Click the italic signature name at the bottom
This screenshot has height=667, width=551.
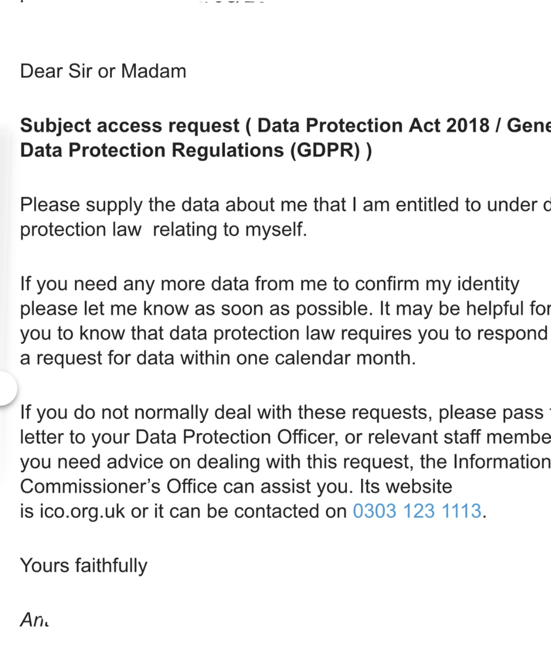[34, 620]
